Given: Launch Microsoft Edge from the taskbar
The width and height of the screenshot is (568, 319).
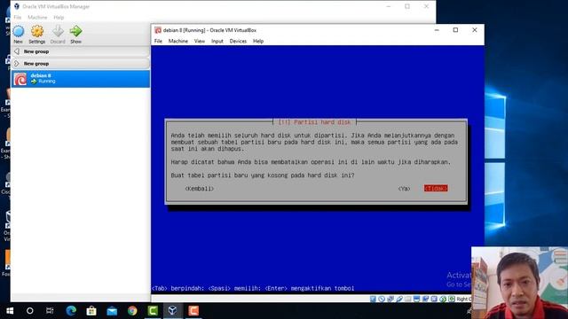Looking at the screenshot, I should pyautogui.click(x=71, y=311).
